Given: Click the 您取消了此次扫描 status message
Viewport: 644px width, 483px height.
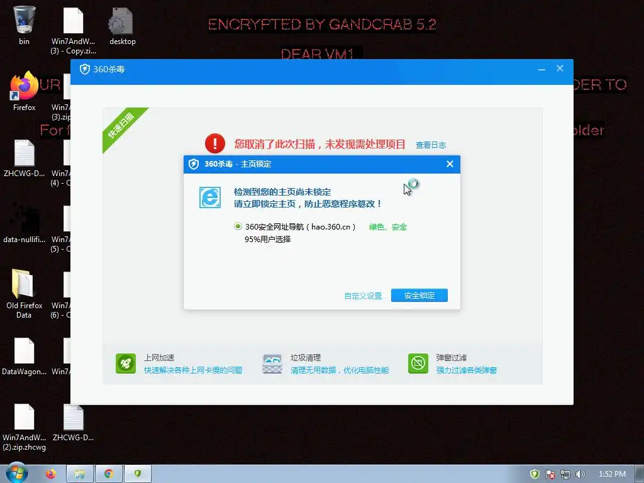Looking at the screenshot, I should (x=319, y=144).
